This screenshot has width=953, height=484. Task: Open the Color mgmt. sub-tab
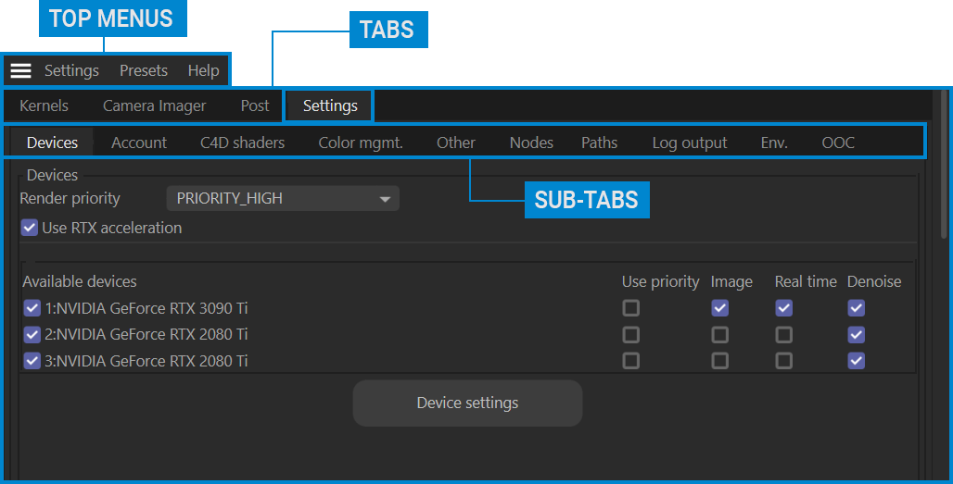tap(361, 143)
